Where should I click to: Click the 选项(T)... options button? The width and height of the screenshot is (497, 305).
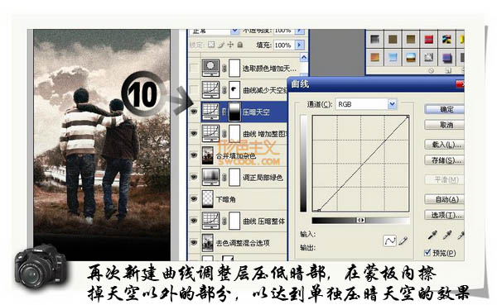(x=444, y=215)
